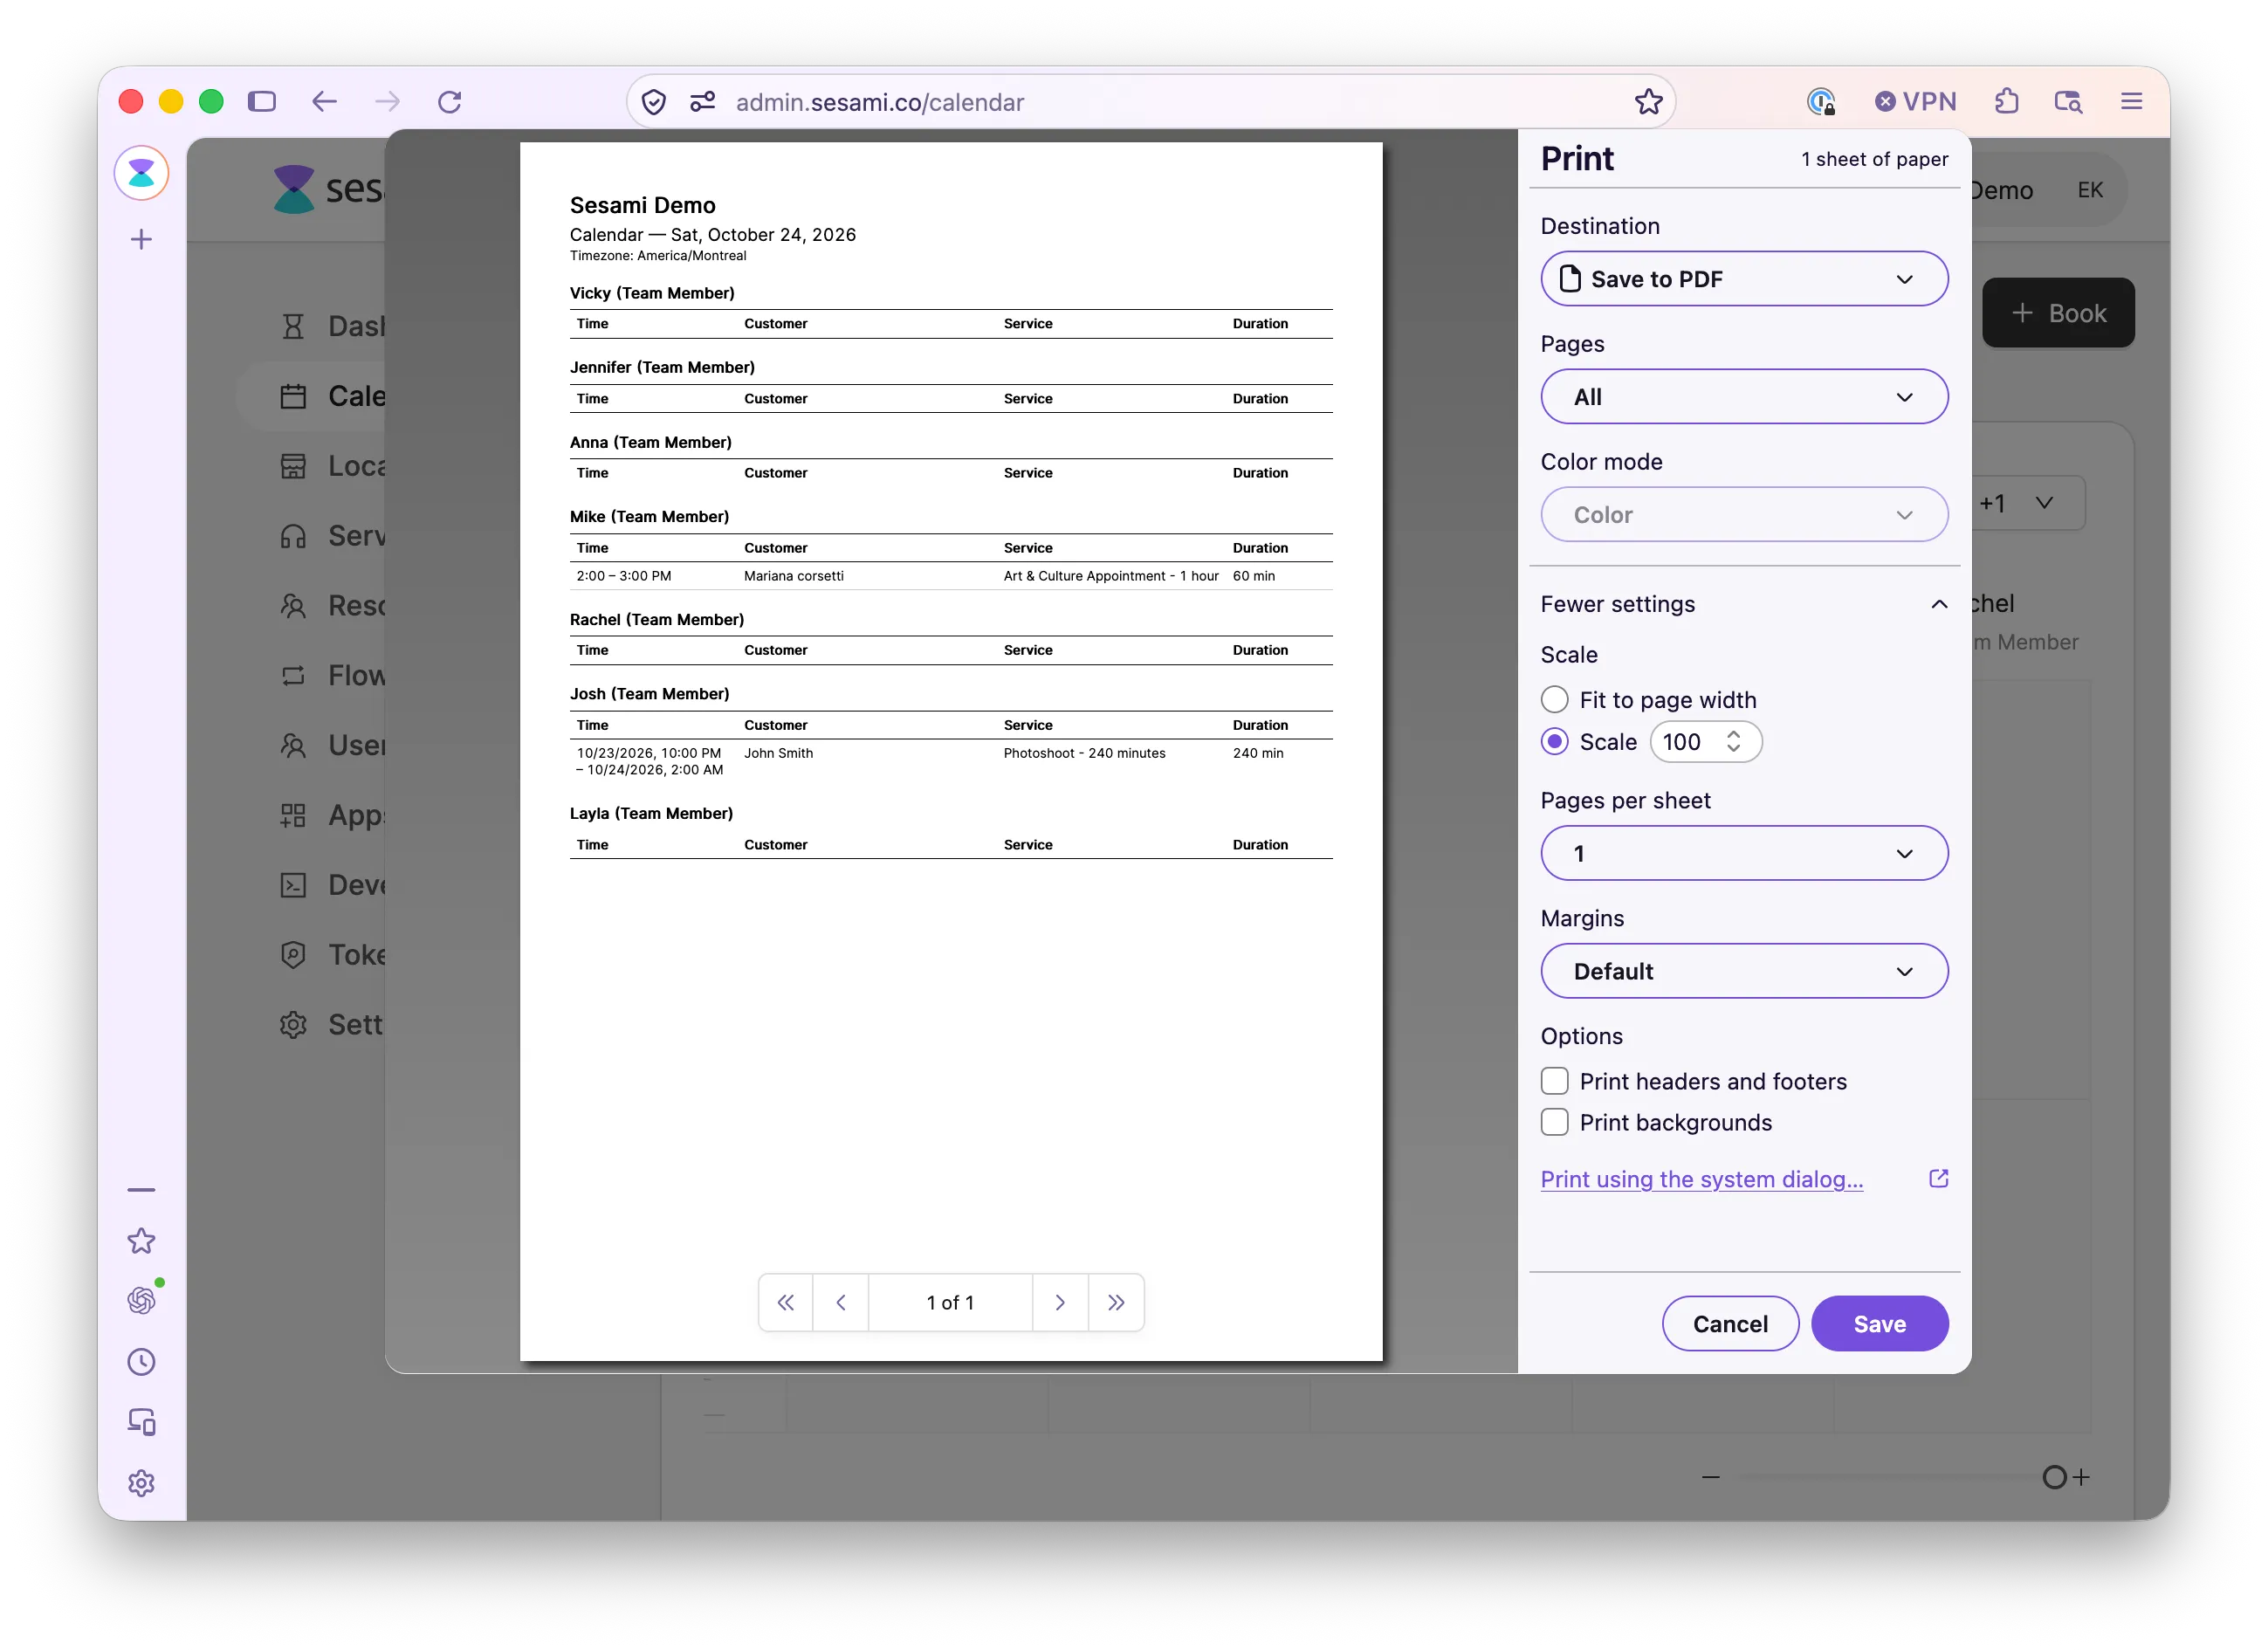Image resolution: width=2268 pixels, height=1650 pixels.
Task: Open the Pages All dropdown
Action: (x=1744, y=397)
